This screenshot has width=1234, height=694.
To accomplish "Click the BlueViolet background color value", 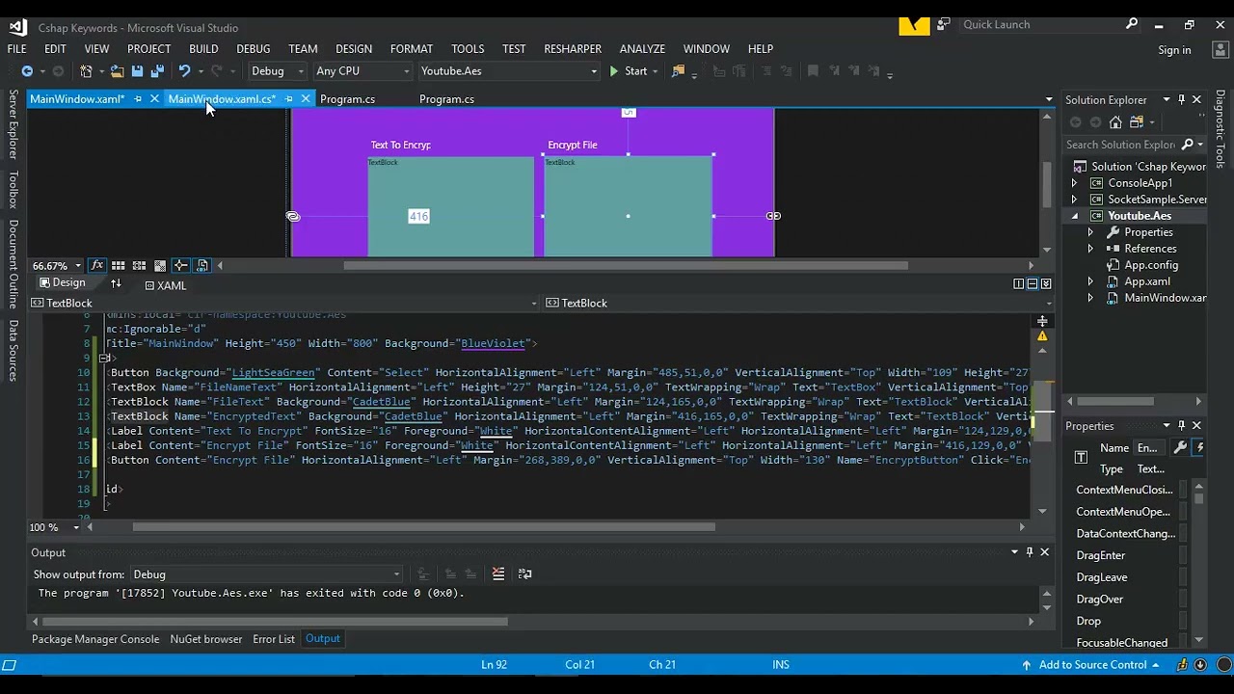I will click(493, 343).
